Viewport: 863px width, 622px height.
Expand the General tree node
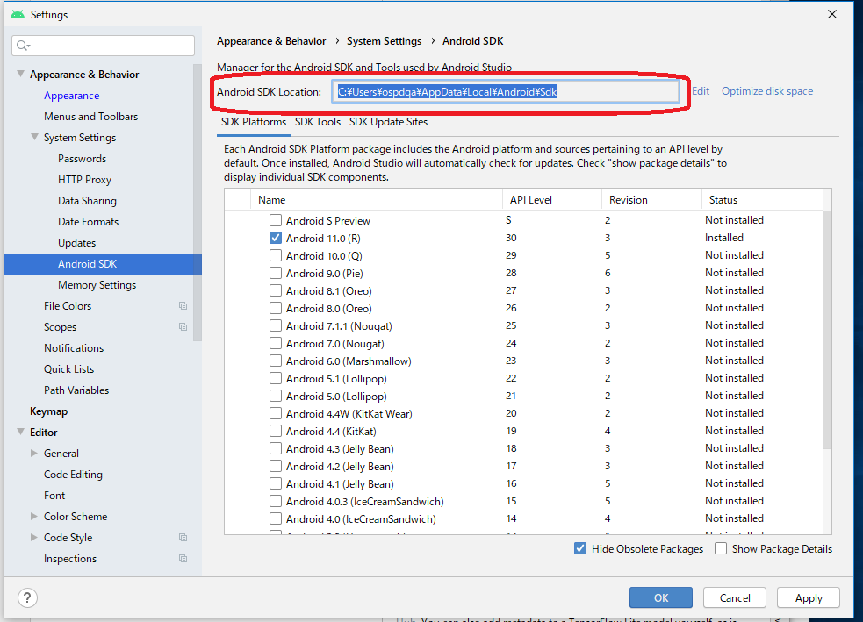click(34, 454)
